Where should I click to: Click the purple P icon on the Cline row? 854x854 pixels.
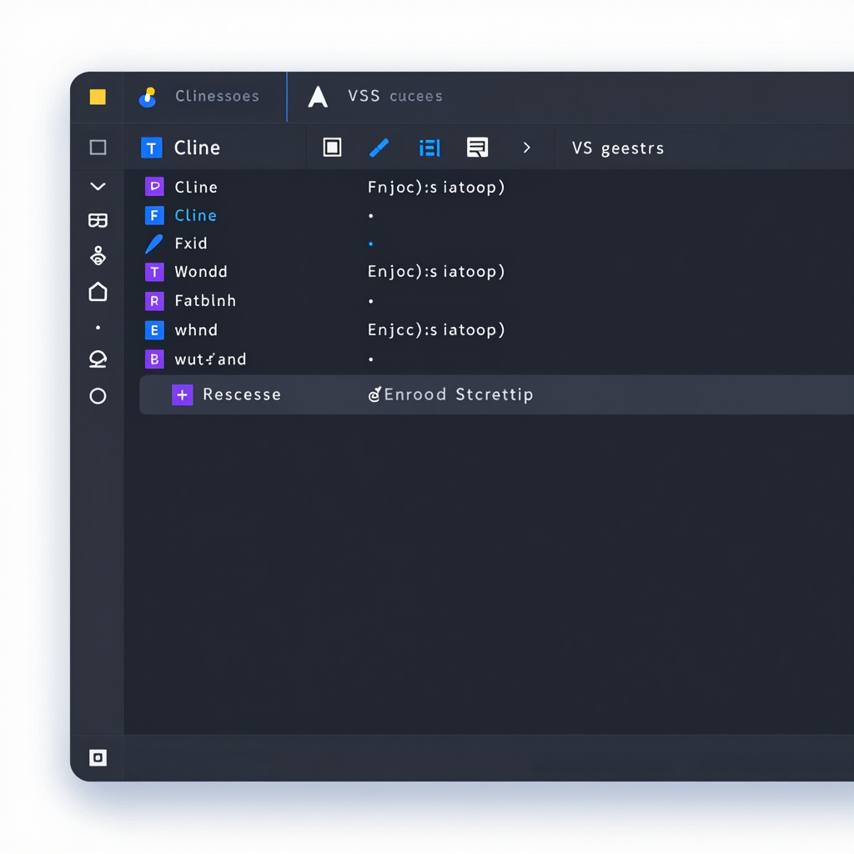[x=154, y=187]
